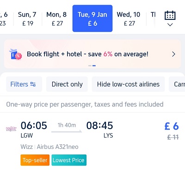Select the partially visible date ending in 6
This screenshot has height=172, width=185.
click(4, 19)
